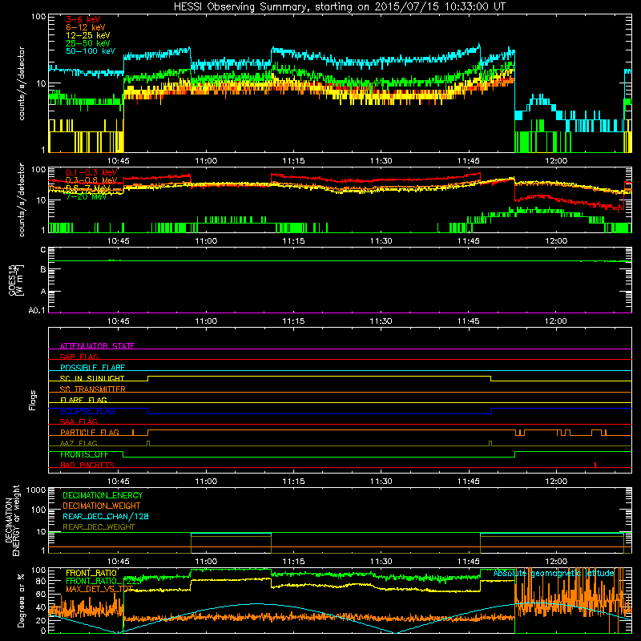Select the FLARE_FLAG label
The height and width of the screenshot is (641, 641).
coord(83,400)
